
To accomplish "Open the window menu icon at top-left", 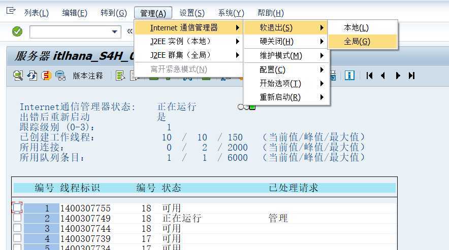I will [x=11, y=11].
